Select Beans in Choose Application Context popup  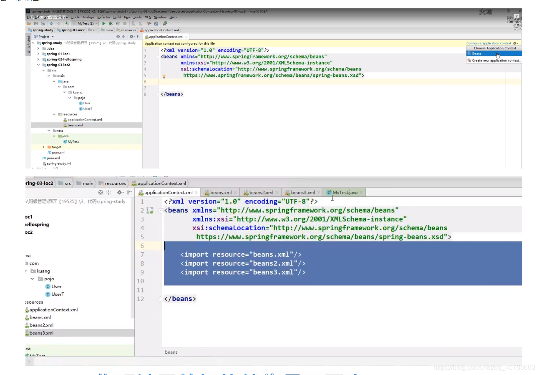[494, 53]
